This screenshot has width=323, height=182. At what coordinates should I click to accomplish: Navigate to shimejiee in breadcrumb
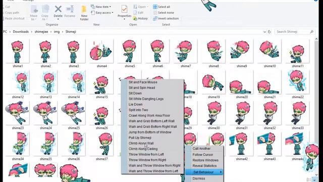pos(41,32)
